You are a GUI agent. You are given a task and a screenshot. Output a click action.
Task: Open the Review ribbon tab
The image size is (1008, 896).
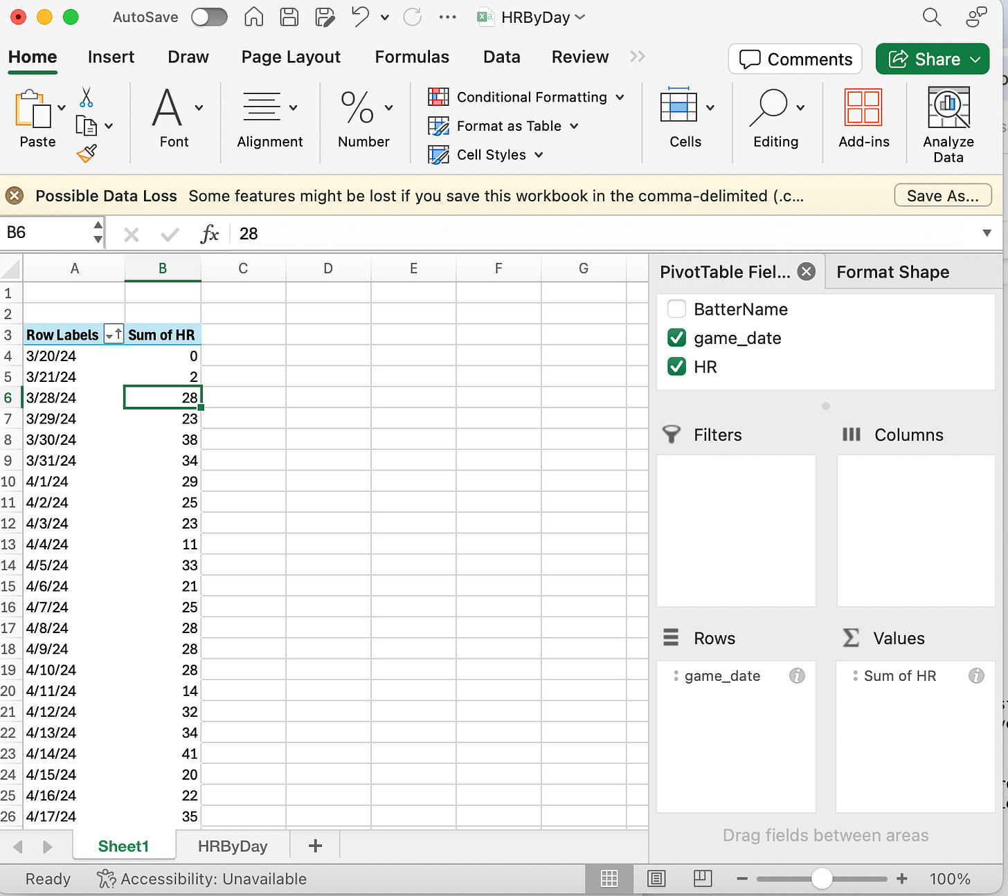(x=580, y=57)
